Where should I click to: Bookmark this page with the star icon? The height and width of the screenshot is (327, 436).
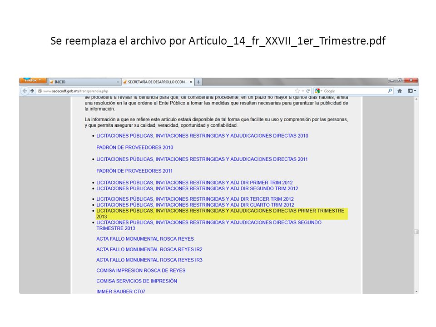coord(297,91)
